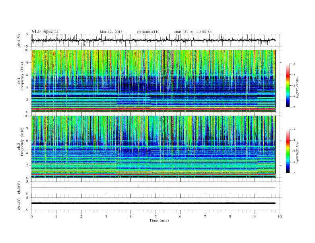Click the 'ch.3(V)' axis label
315x243 pixels.
[19, 188]
